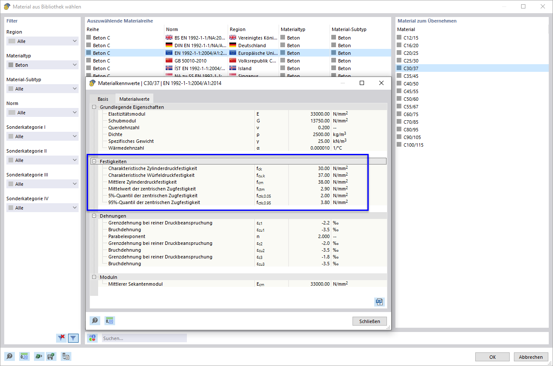Open units and decimals icon in library window footer
The width and height of the screenshot is (553, 366).
(x=24, y=357)
